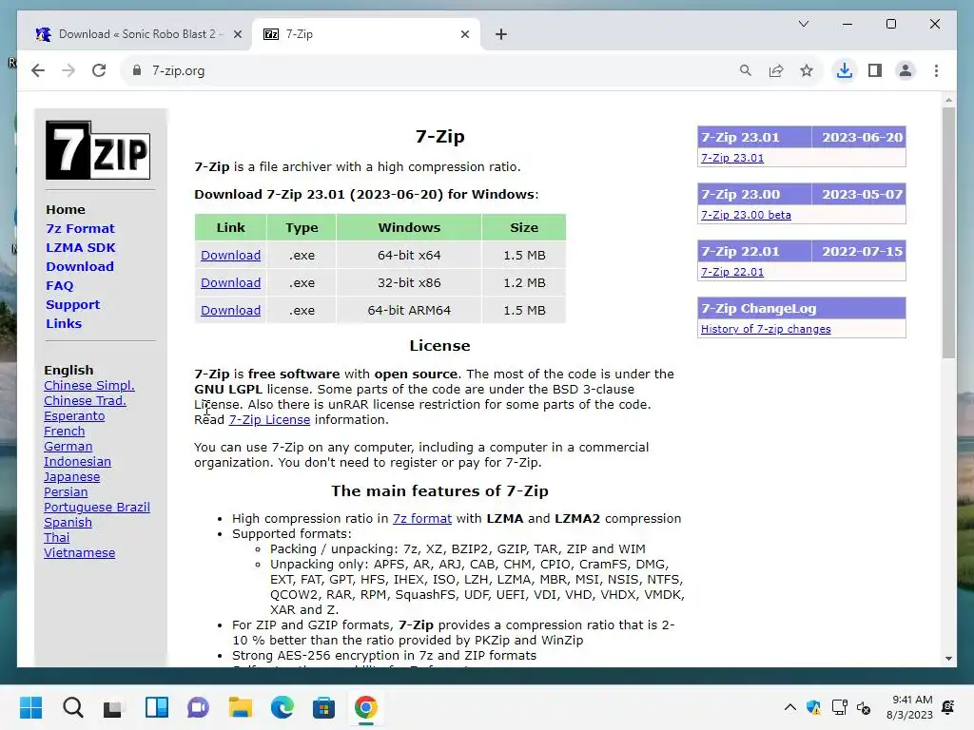974x730 pixels.
Task: Open Task View on the taskbar
Action: 113,707
